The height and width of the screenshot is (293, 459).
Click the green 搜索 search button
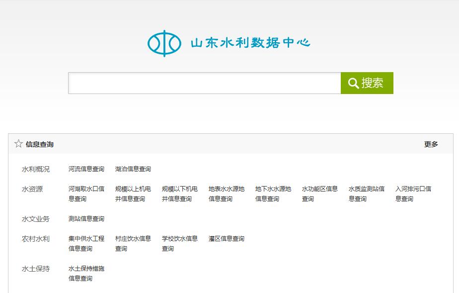(367, 83)
